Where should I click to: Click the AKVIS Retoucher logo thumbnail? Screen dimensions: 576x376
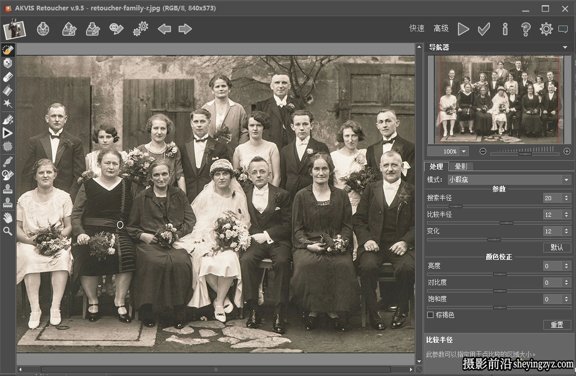[x=15, y=29]
